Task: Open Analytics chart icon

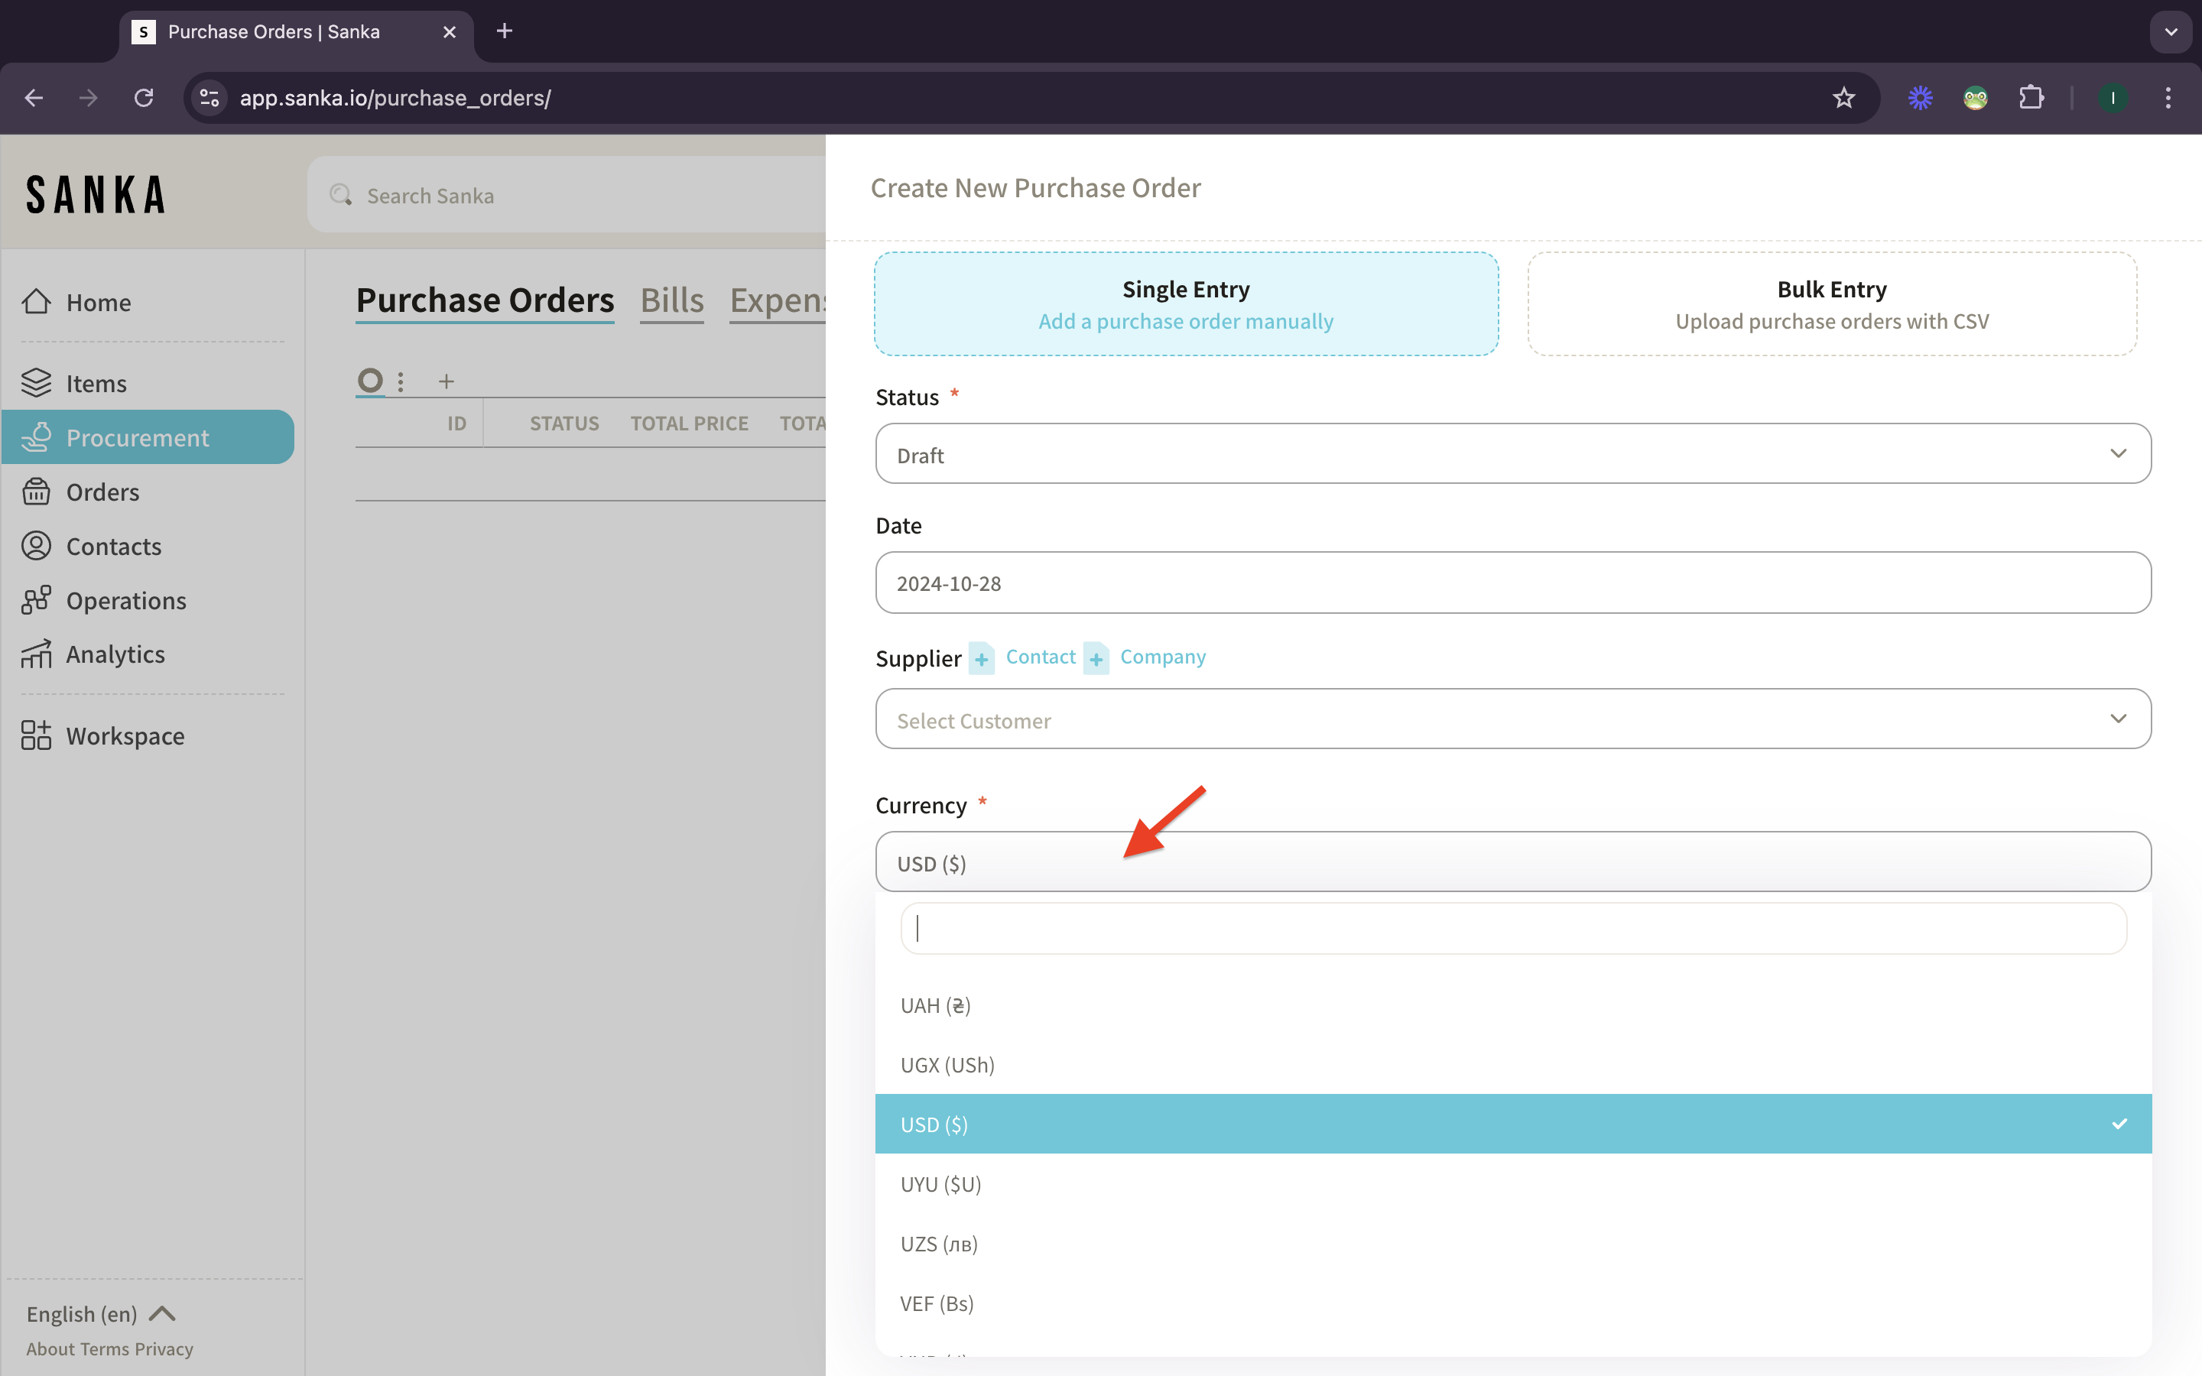Action: [37, 654]
